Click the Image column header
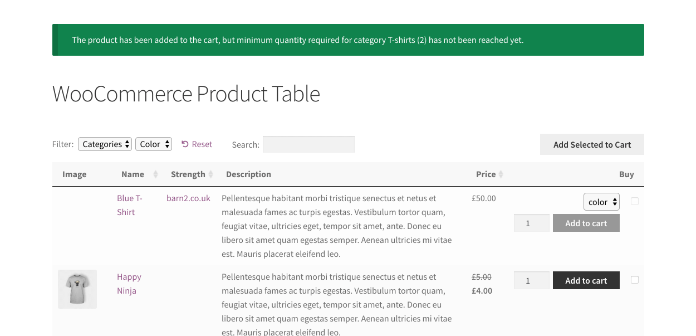 (75, 174)
